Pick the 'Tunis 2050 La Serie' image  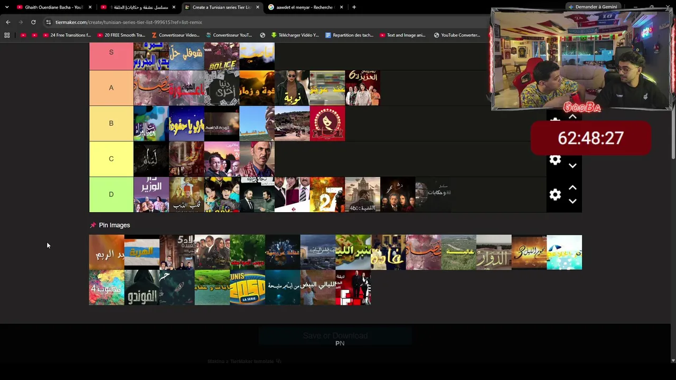coord(247,288)
